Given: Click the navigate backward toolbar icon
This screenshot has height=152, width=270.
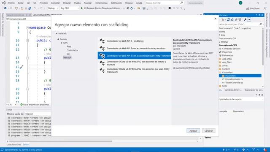Looking at the screenshot, I should [5, 8].
